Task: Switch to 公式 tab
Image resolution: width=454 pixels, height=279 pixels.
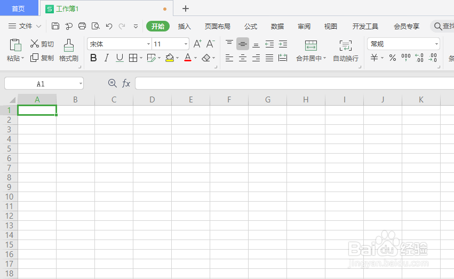Action: pos(251,26)
